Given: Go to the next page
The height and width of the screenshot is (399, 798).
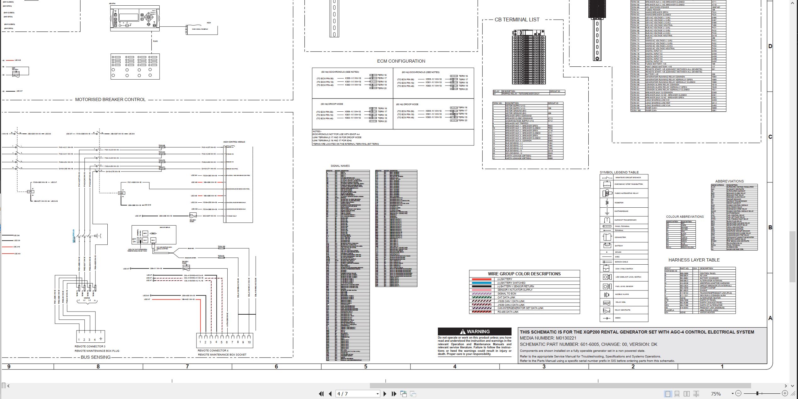Looking at the screenshot, I should 385,394.
